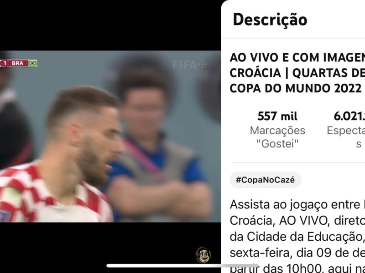Tap the BRA team label on scoreboard

(x=17, y=63)
